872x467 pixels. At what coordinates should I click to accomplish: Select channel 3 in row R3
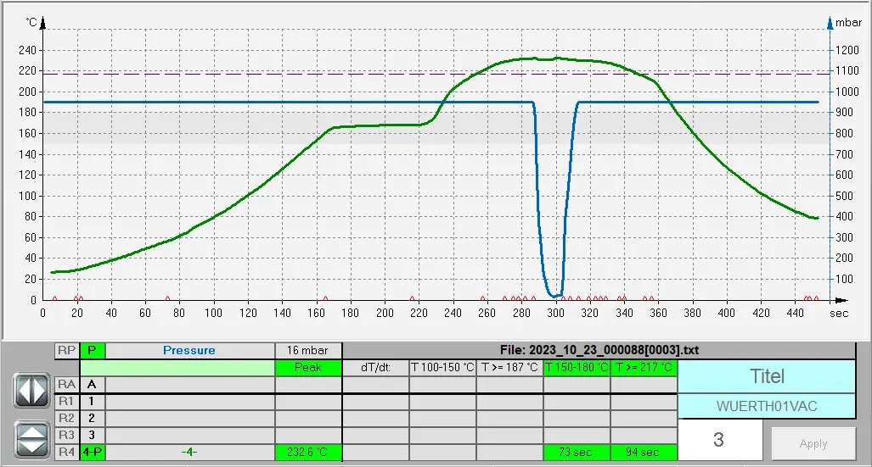tap(92, 435)
